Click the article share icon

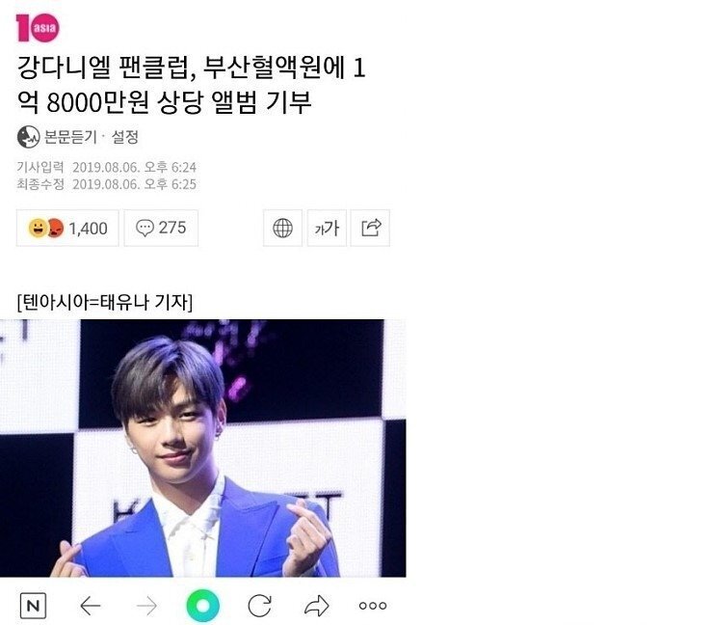[x=371, y=228]
